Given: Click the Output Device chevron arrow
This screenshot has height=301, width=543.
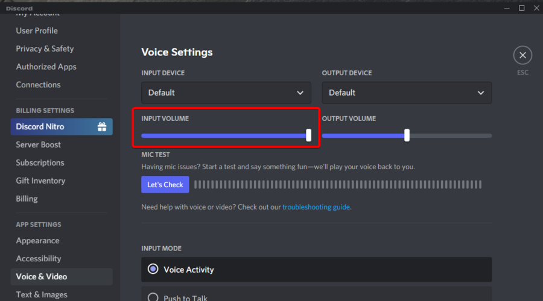Looking at the screenshot, I should tap(481, 93).
